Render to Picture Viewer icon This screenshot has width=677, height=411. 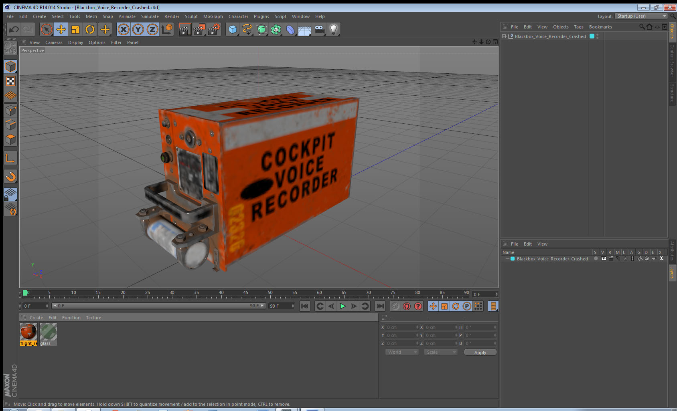pos(199,29)
